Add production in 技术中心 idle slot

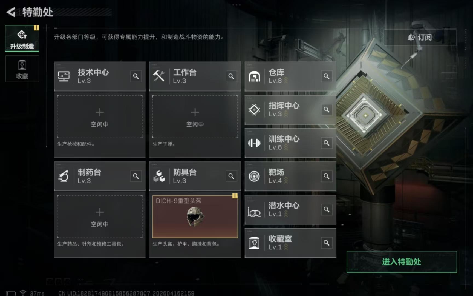[100, 117]
